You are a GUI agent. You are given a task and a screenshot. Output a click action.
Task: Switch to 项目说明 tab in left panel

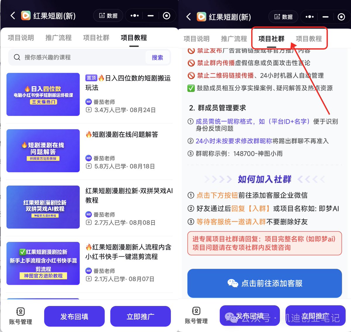pos(21,38)
